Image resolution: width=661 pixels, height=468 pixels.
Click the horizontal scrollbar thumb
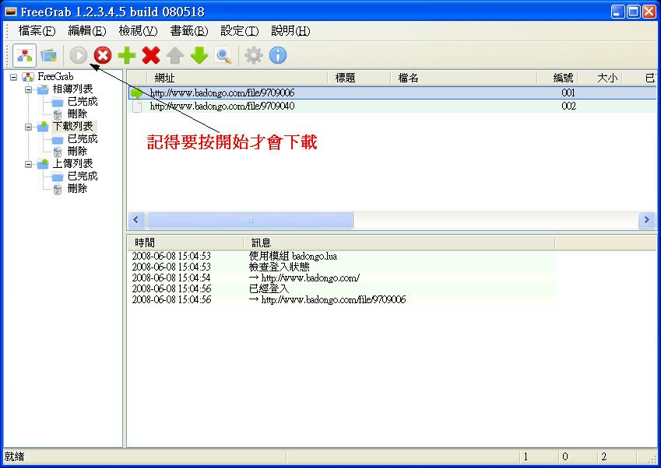(x=250, y=220)
